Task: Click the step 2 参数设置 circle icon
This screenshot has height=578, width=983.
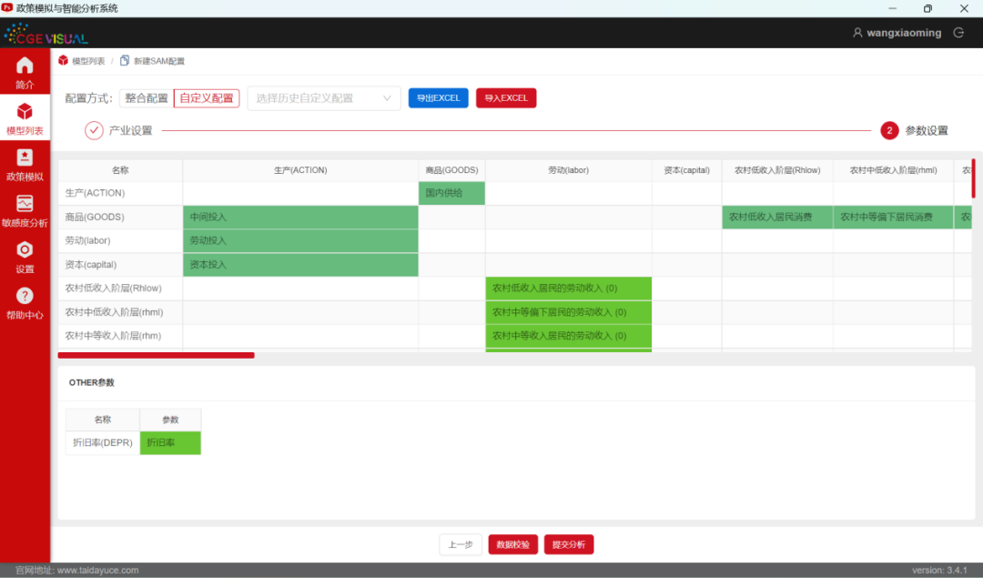Action: point(889,130)
